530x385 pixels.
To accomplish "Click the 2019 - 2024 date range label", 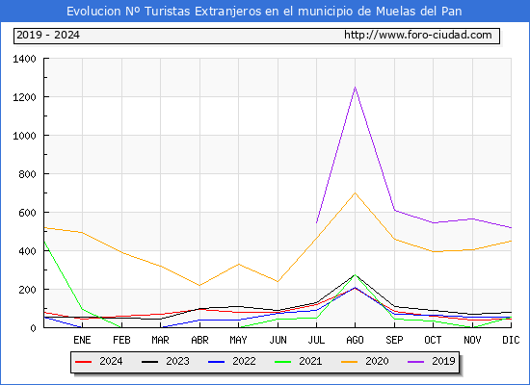I will point(48,35).
